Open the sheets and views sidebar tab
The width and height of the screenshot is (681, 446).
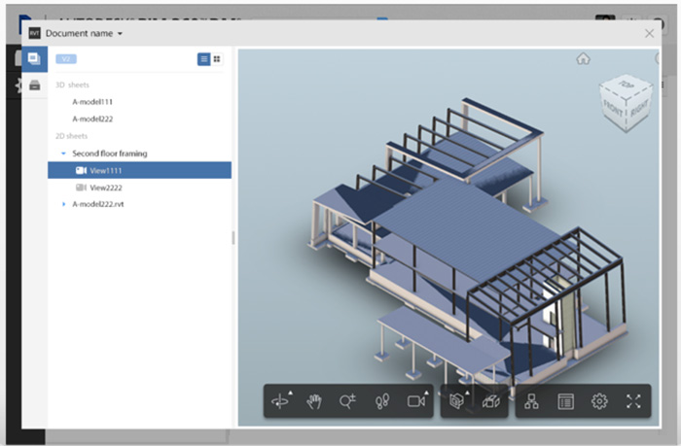[x=34, y=59]
